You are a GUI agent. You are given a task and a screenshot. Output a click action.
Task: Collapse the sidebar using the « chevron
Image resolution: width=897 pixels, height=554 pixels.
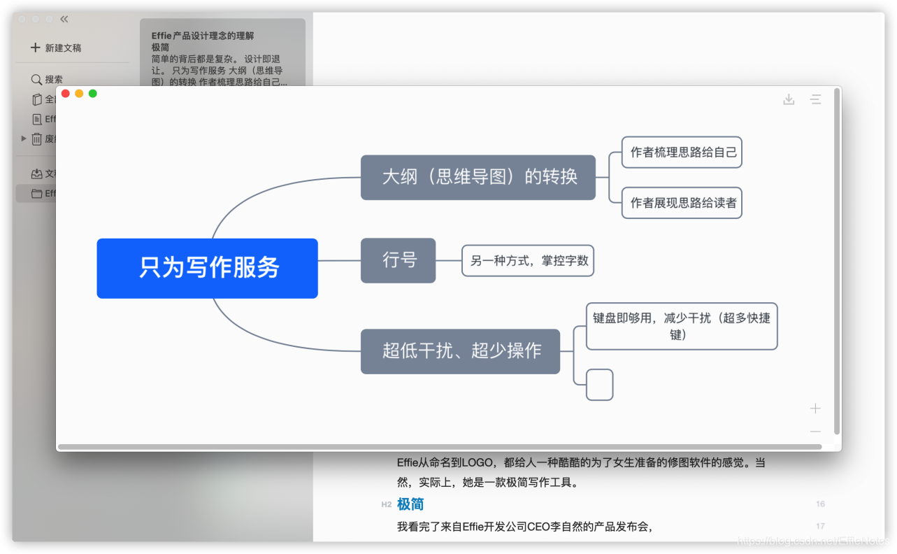[64, 19]
